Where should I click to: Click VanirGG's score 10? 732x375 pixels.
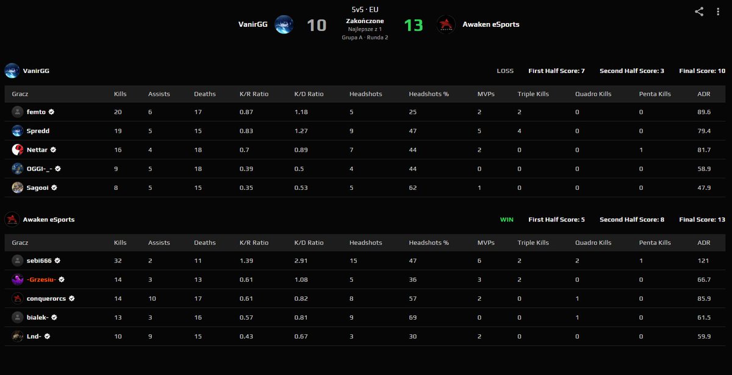point(317,25)
